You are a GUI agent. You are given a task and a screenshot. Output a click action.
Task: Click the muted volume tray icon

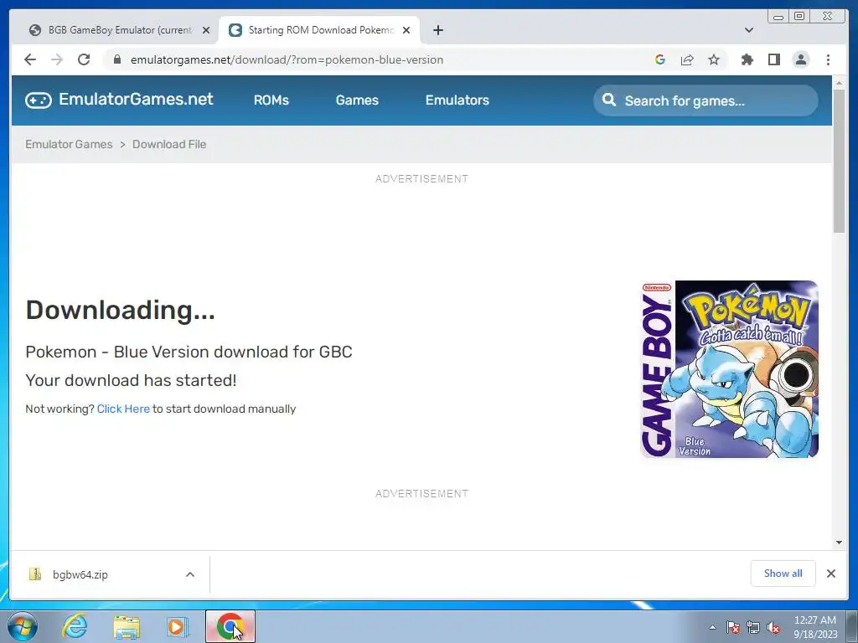(x=773, y=627)
